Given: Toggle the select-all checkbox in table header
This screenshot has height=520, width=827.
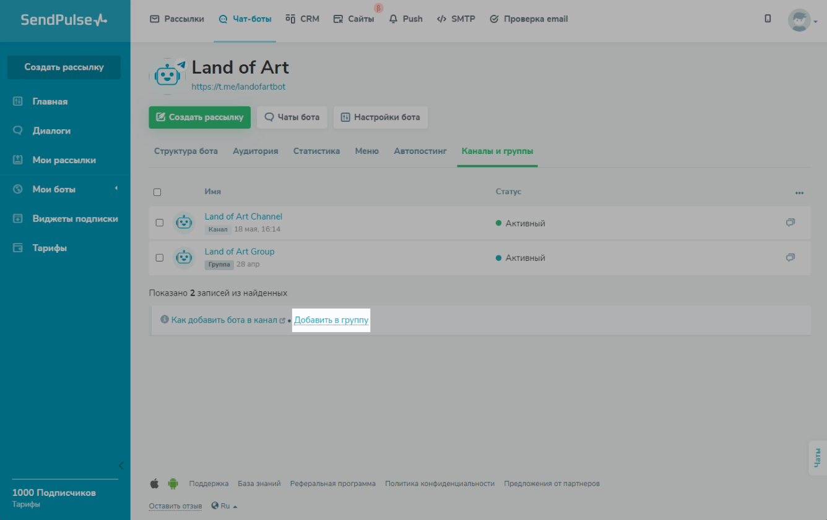Looking at the screenshot, I should coord(157,192).
